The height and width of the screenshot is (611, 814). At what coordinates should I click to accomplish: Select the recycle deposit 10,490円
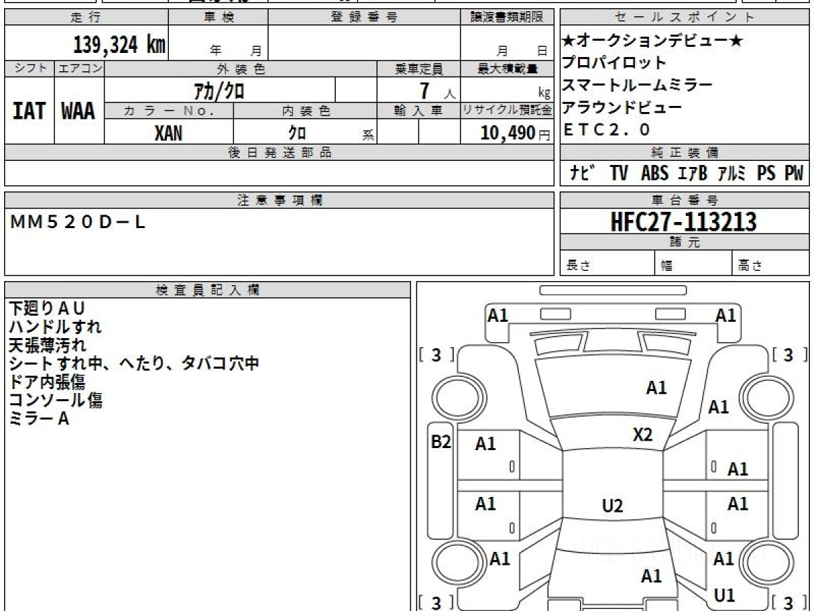(516, 133)
